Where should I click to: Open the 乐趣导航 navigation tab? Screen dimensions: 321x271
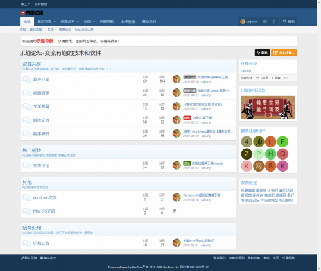click(x=107, y=22)
